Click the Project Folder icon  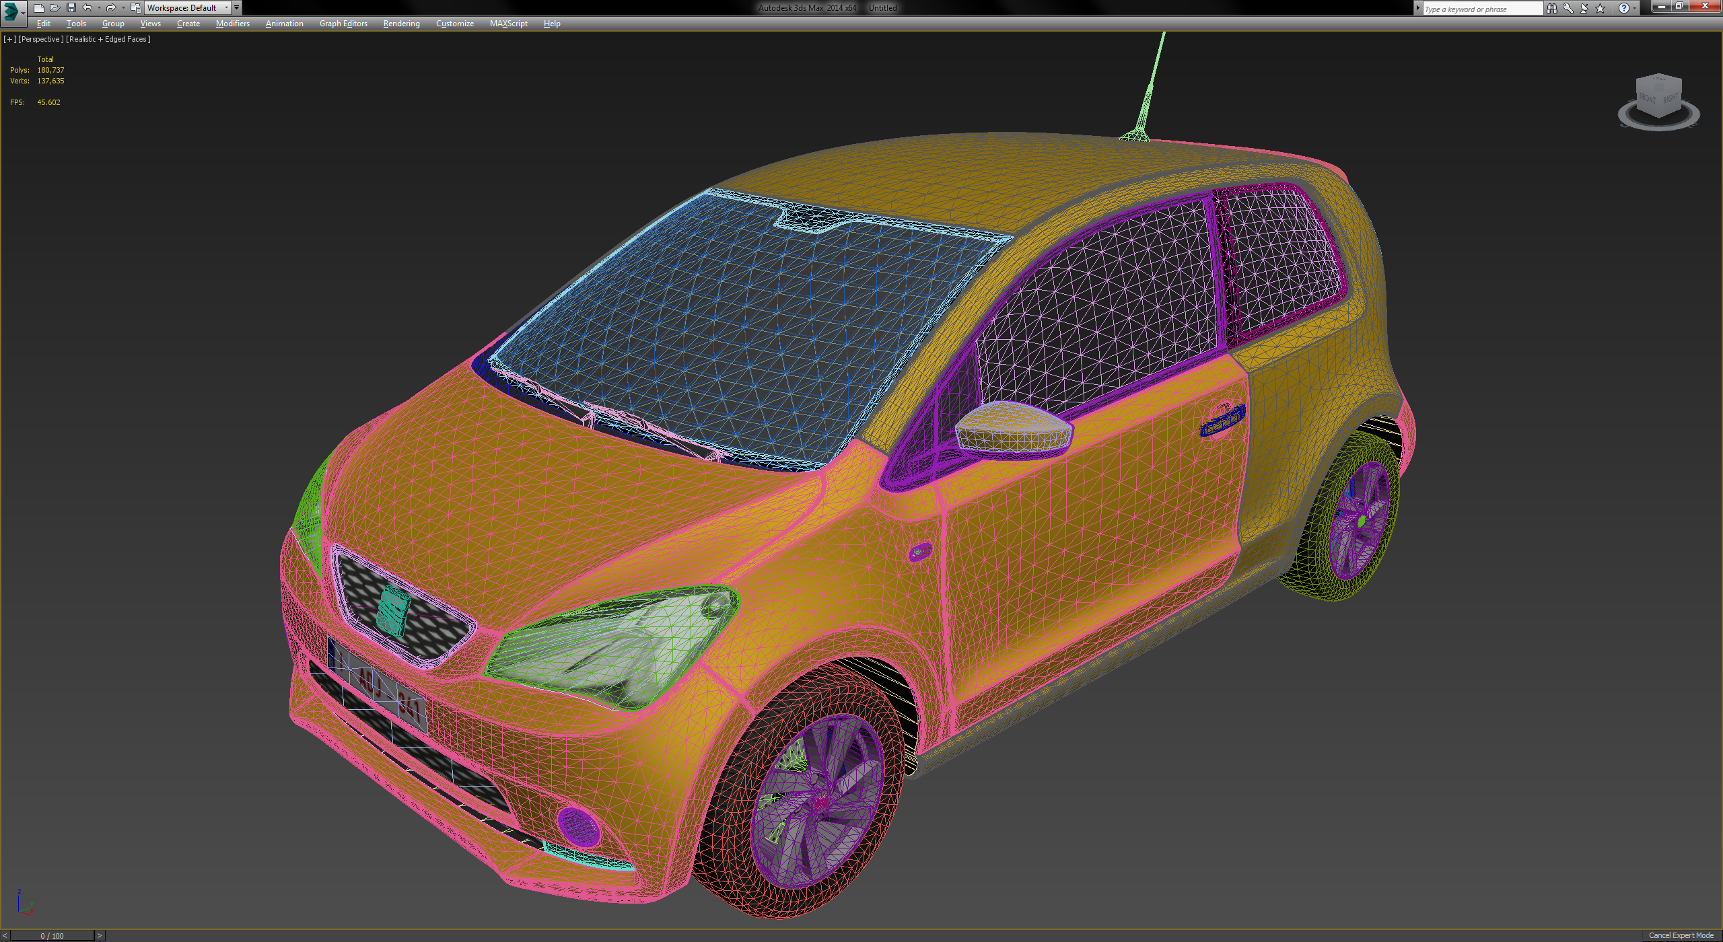coord(135,8)
